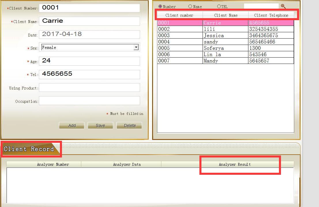Click the name Mandy in the client list
Image resolution: width=319 pixels, height=207 pixels.
[x=211, y=60]
